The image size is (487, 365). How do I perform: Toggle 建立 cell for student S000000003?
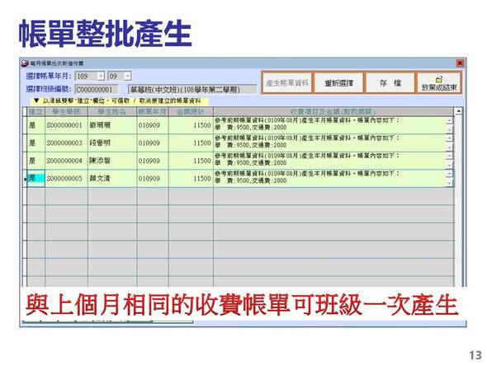35,143
